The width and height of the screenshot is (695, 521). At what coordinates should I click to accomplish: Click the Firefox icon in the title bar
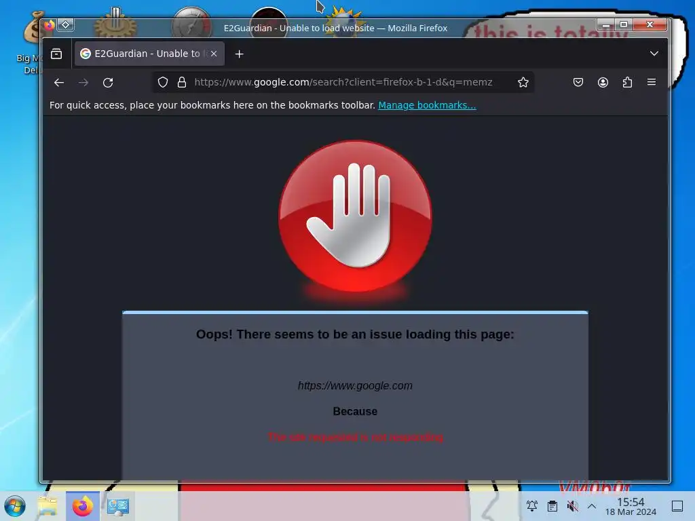(50, 25)
